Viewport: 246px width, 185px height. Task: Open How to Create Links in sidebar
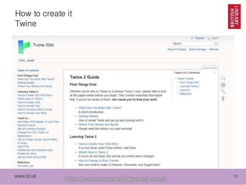coord(29,102)
